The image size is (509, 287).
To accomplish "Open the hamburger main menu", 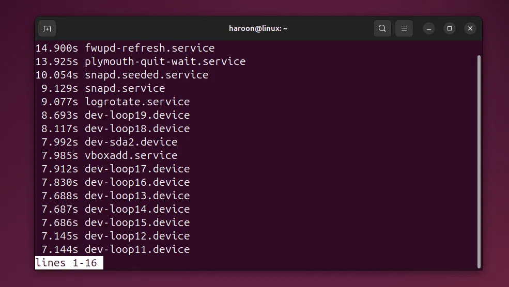I will tap(405, 28).
